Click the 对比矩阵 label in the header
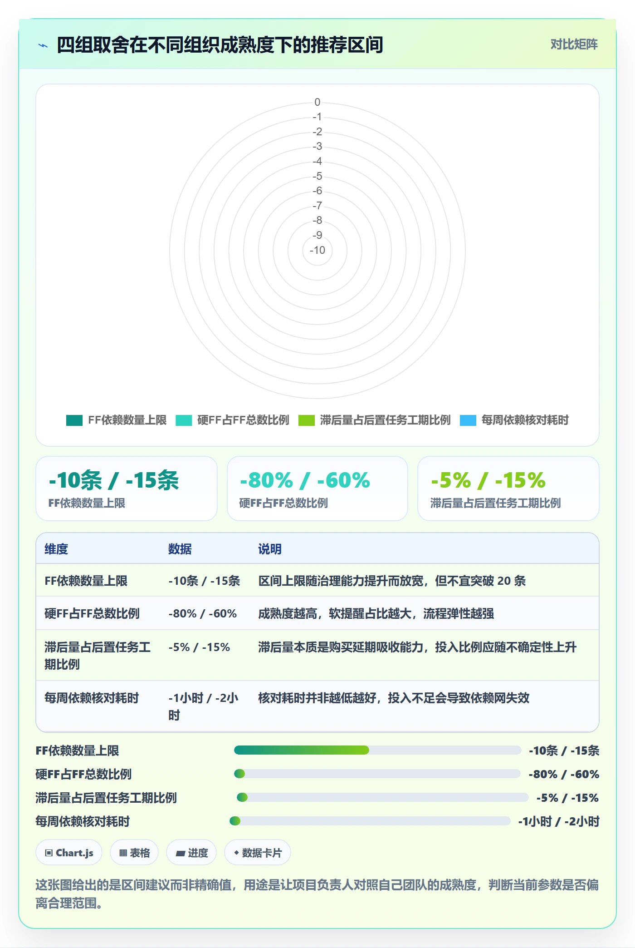The image size is (635, 948). (x=574, y=44)
